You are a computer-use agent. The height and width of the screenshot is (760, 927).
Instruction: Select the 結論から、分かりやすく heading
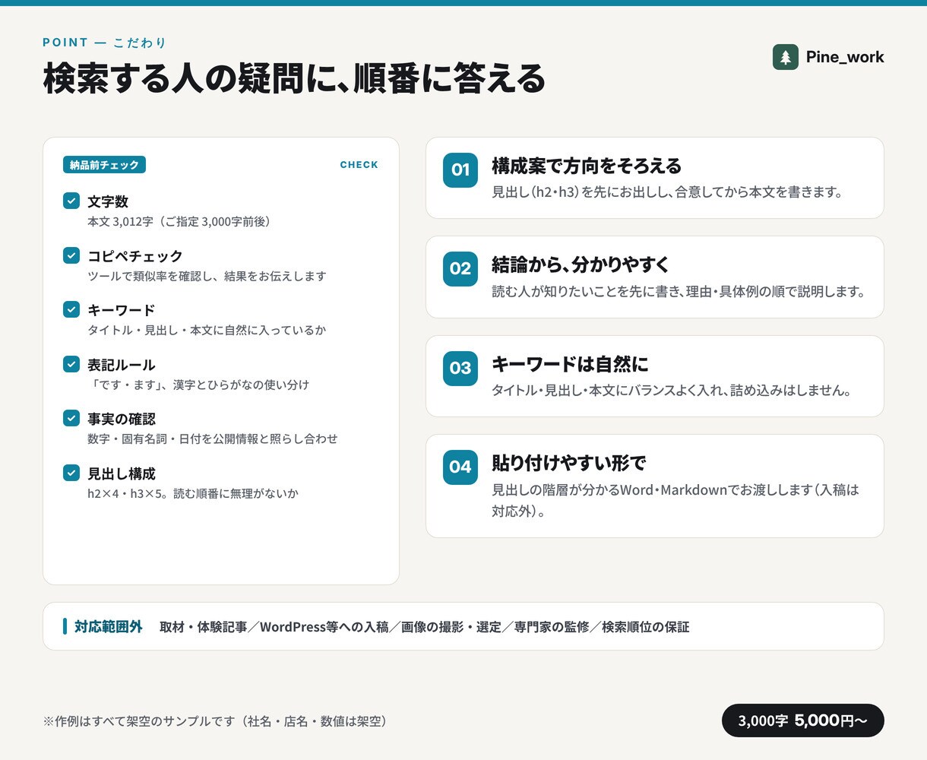point(581,264)
